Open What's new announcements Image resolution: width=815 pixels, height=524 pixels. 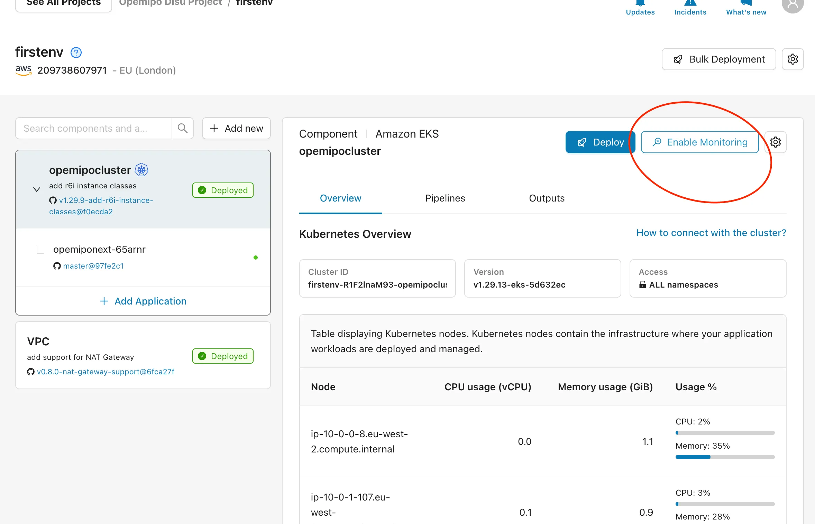tap(746, 8)
